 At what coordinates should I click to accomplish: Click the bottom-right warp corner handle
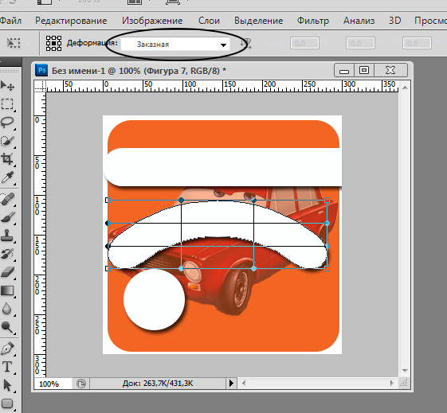click(x=327, y=268)
